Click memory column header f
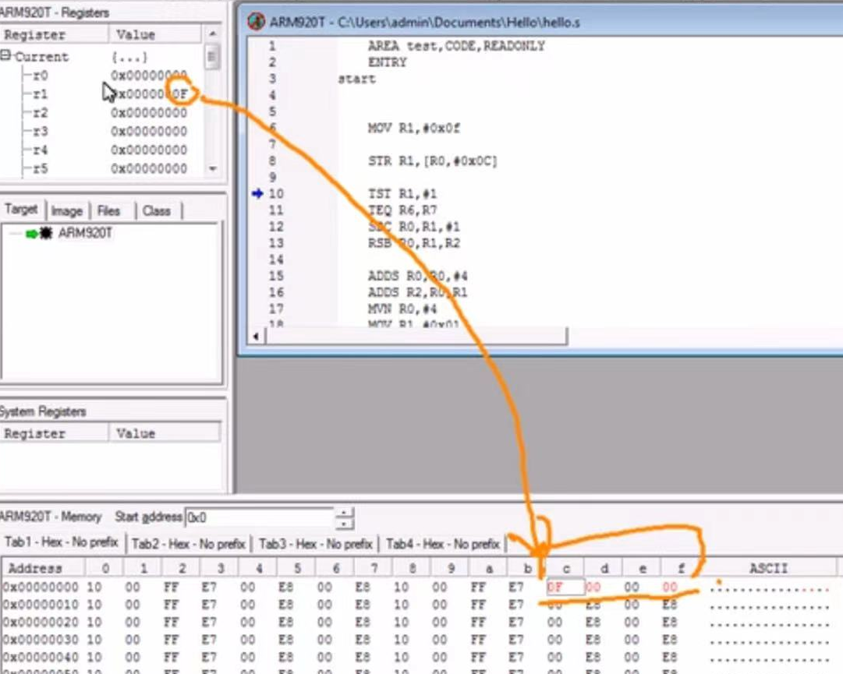 681,568
